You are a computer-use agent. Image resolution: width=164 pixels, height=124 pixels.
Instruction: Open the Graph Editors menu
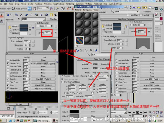(59, 4)
